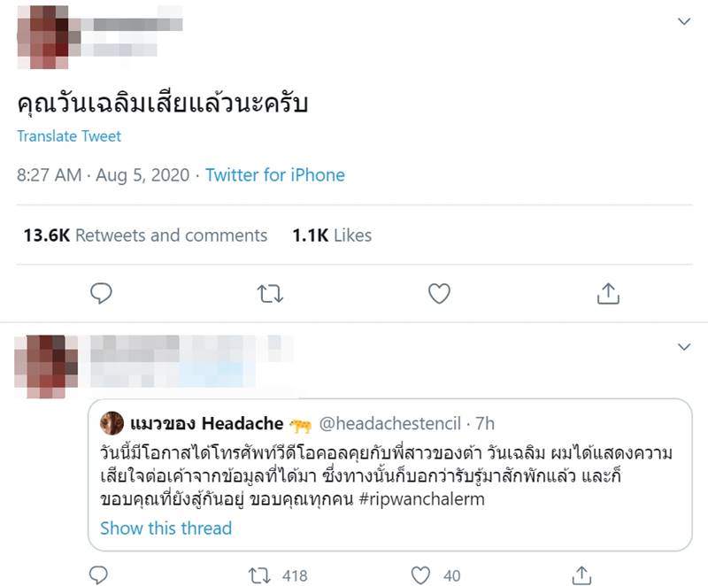Open the top tweet author's avatar
This screenshot has height=586, width=708.
pyautogui.click(x=42, y=36)
